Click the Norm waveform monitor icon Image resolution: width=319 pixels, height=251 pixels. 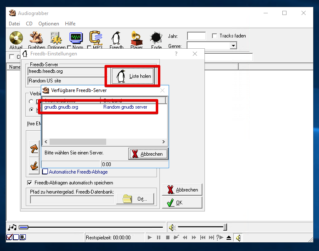coord(76,38)
